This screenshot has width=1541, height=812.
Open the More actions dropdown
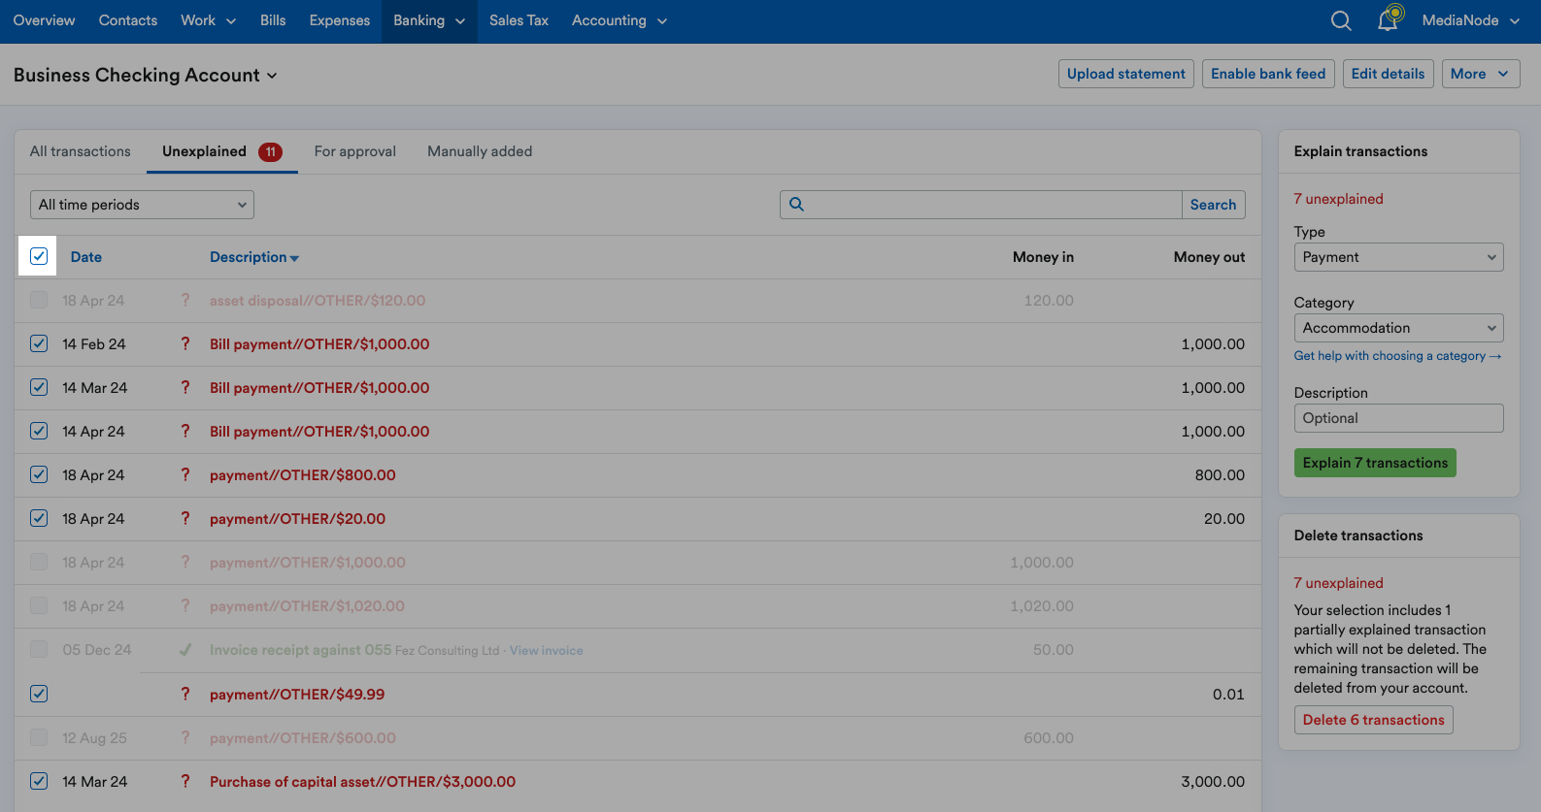pyautogui.click(x=1481, y=74)
